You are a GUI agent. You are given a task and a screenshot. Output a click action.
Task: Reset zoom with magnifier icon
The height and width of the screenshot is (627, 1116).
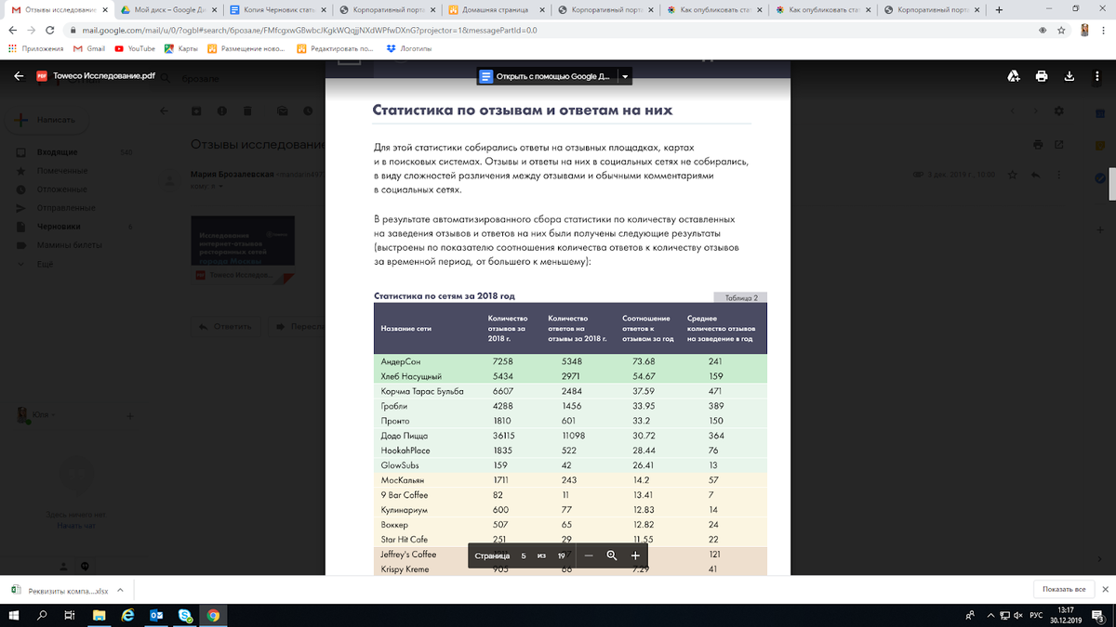tap(612, 555)
